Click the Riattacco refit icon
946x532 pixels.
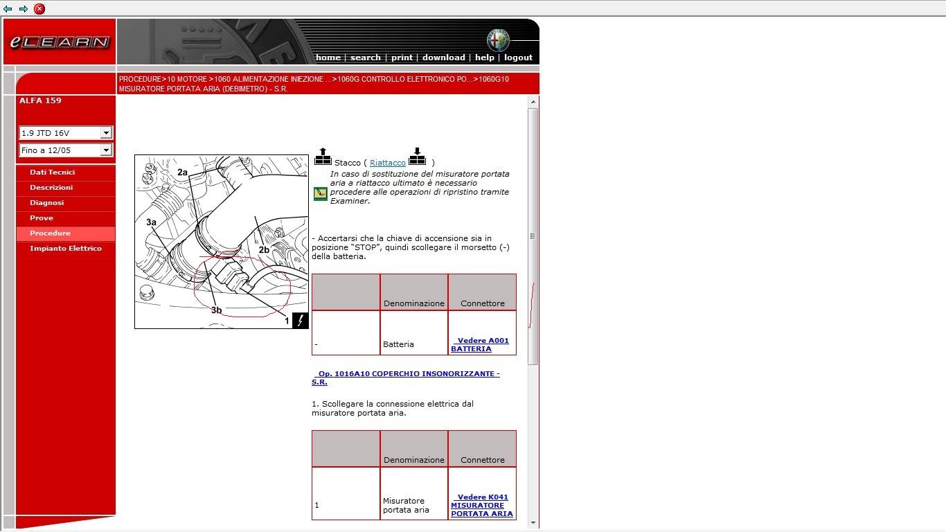(x=417, y=156)
